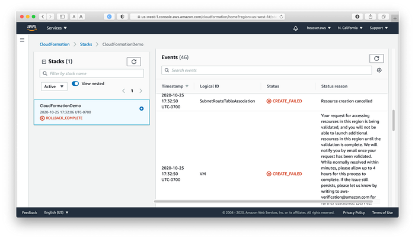Refresh the Events list
This screenshot has width=415, height=239.
click(x=376, y=59)
